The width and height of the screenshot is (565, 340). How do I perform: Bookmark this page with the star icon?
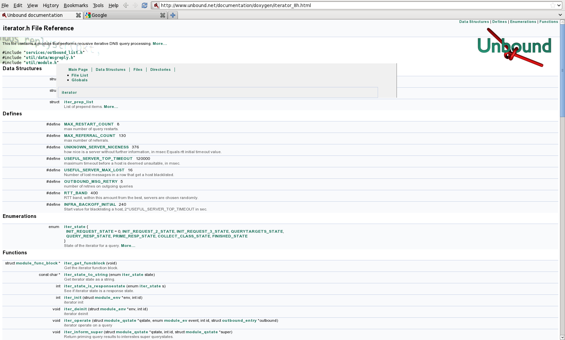point(553,5)
